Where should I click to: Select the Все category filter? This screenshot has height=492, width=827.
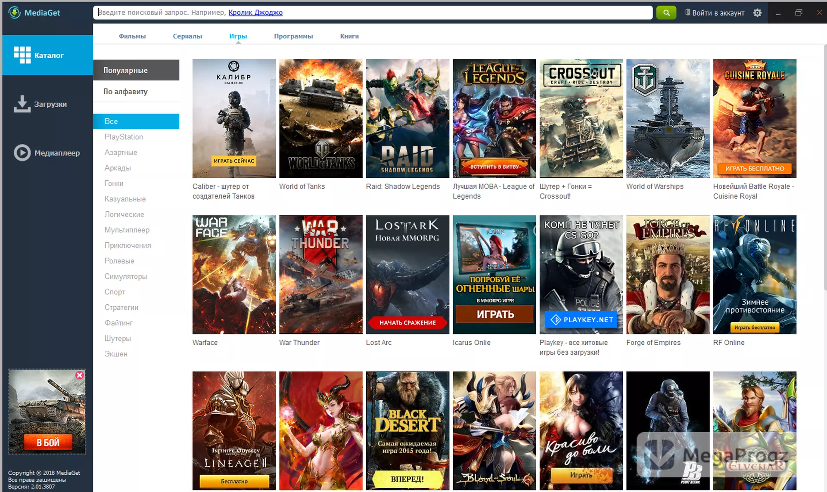point(136,121)
